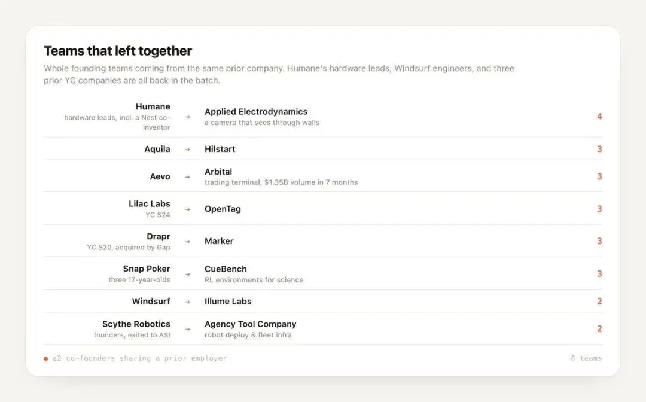Click 'trading terminal, $1.35B volume' description
646x402 pixels.
tap(281, 182)
